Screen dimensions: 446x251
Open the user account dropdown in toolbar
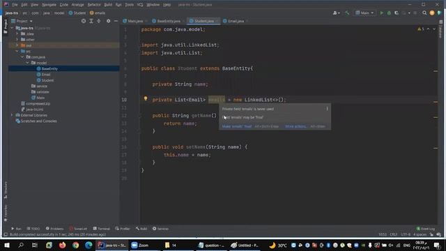point(336,13)
